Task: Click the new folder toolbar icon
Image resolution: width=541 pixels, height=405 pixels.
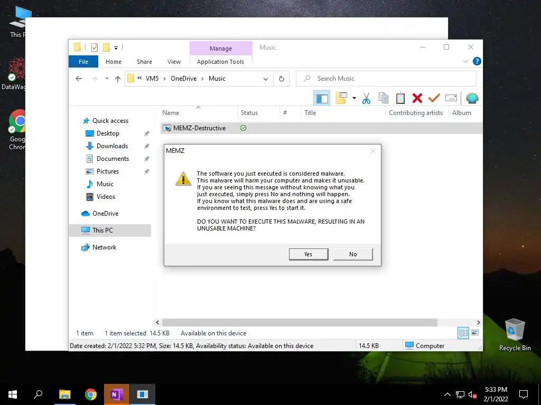Action: (341, 98)
